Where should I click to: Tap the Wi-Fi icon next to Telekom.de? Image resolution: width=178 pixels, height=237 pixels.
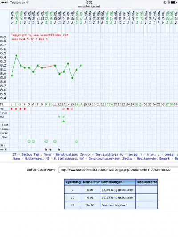(28, 2)
